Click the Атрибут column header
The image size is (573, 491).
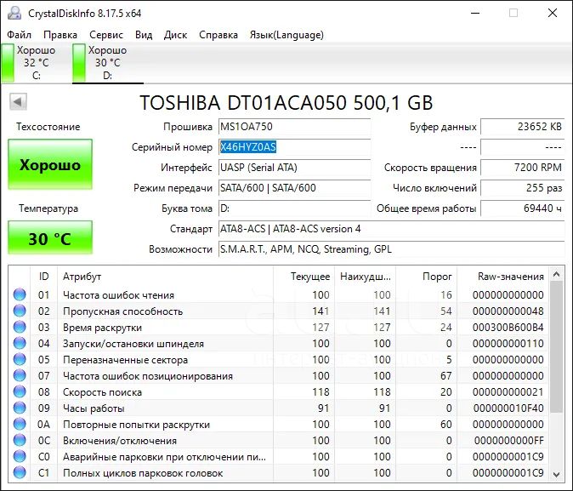pyautogui.click(x=165, y=277)
